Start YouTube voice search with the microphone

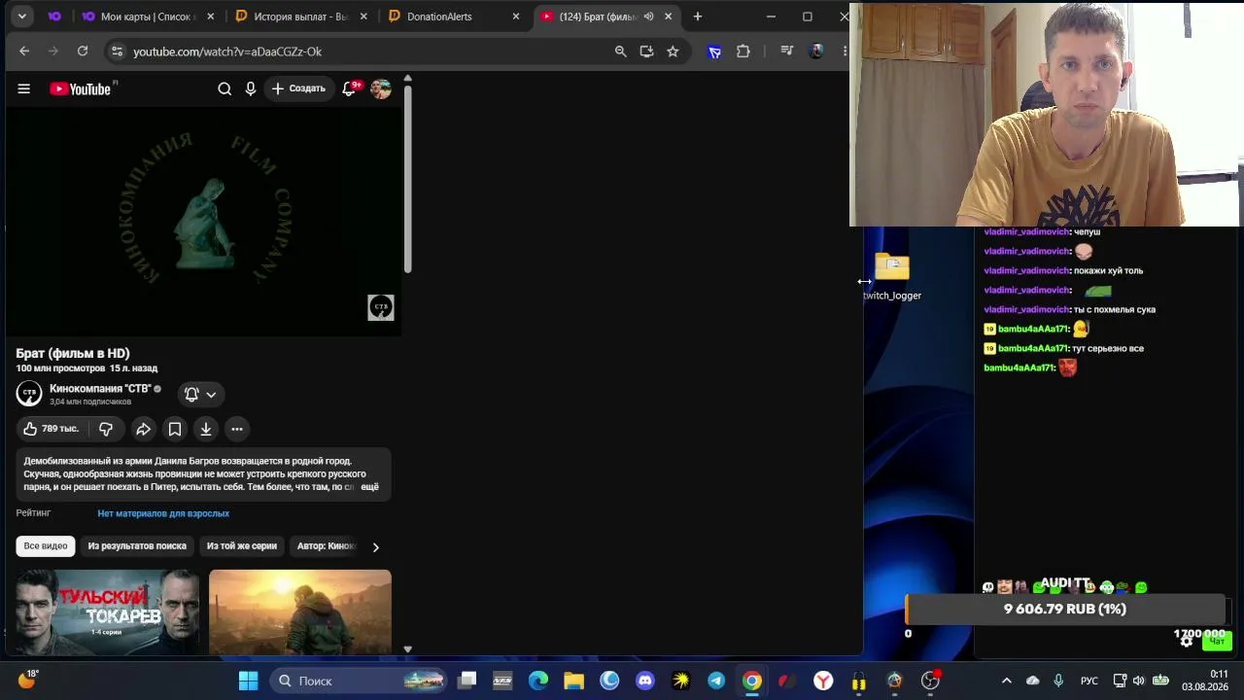point(251,89)
